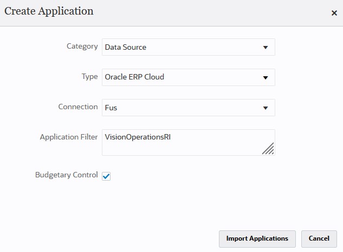The height and width of the screenshot is (252, 343).
Task: Open the Category dropdown arrow
Action: point(266,47)
